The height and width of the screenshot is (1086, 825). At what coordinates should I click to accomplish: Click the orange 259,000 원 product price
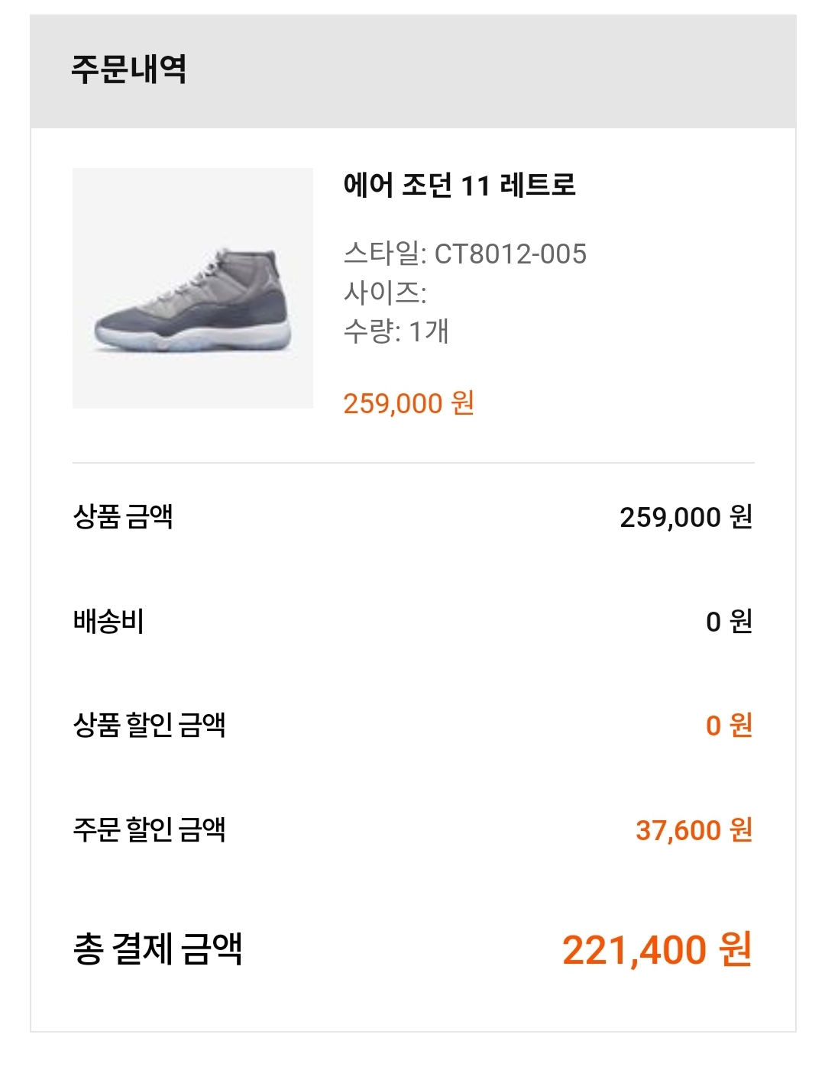(409, 403)
